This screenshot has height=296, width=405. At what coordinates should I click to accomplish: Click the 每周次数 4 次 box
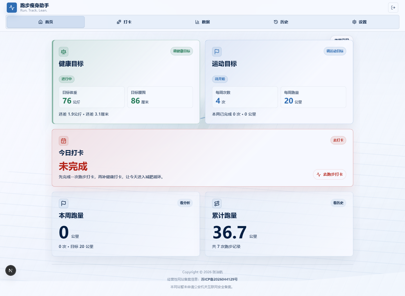245,97
